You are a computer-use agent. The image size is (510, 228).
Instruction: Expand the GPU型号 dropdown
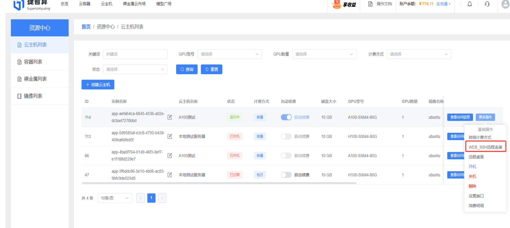click(230, 54)
